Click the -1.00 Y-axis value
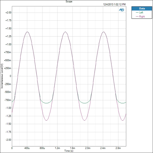 pos(8,108)
